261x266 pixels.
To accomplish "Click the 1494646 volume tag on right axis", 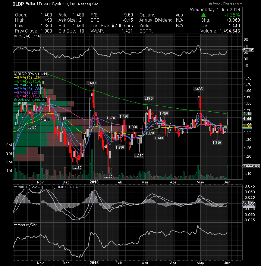I will (x=251, y=166).
